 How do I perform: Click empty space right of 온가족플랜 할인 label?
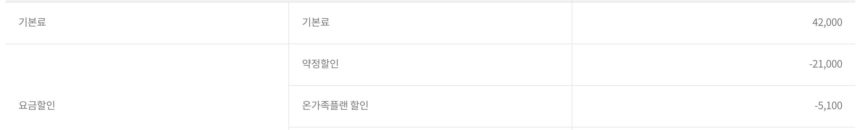click(x=467, y=105)
